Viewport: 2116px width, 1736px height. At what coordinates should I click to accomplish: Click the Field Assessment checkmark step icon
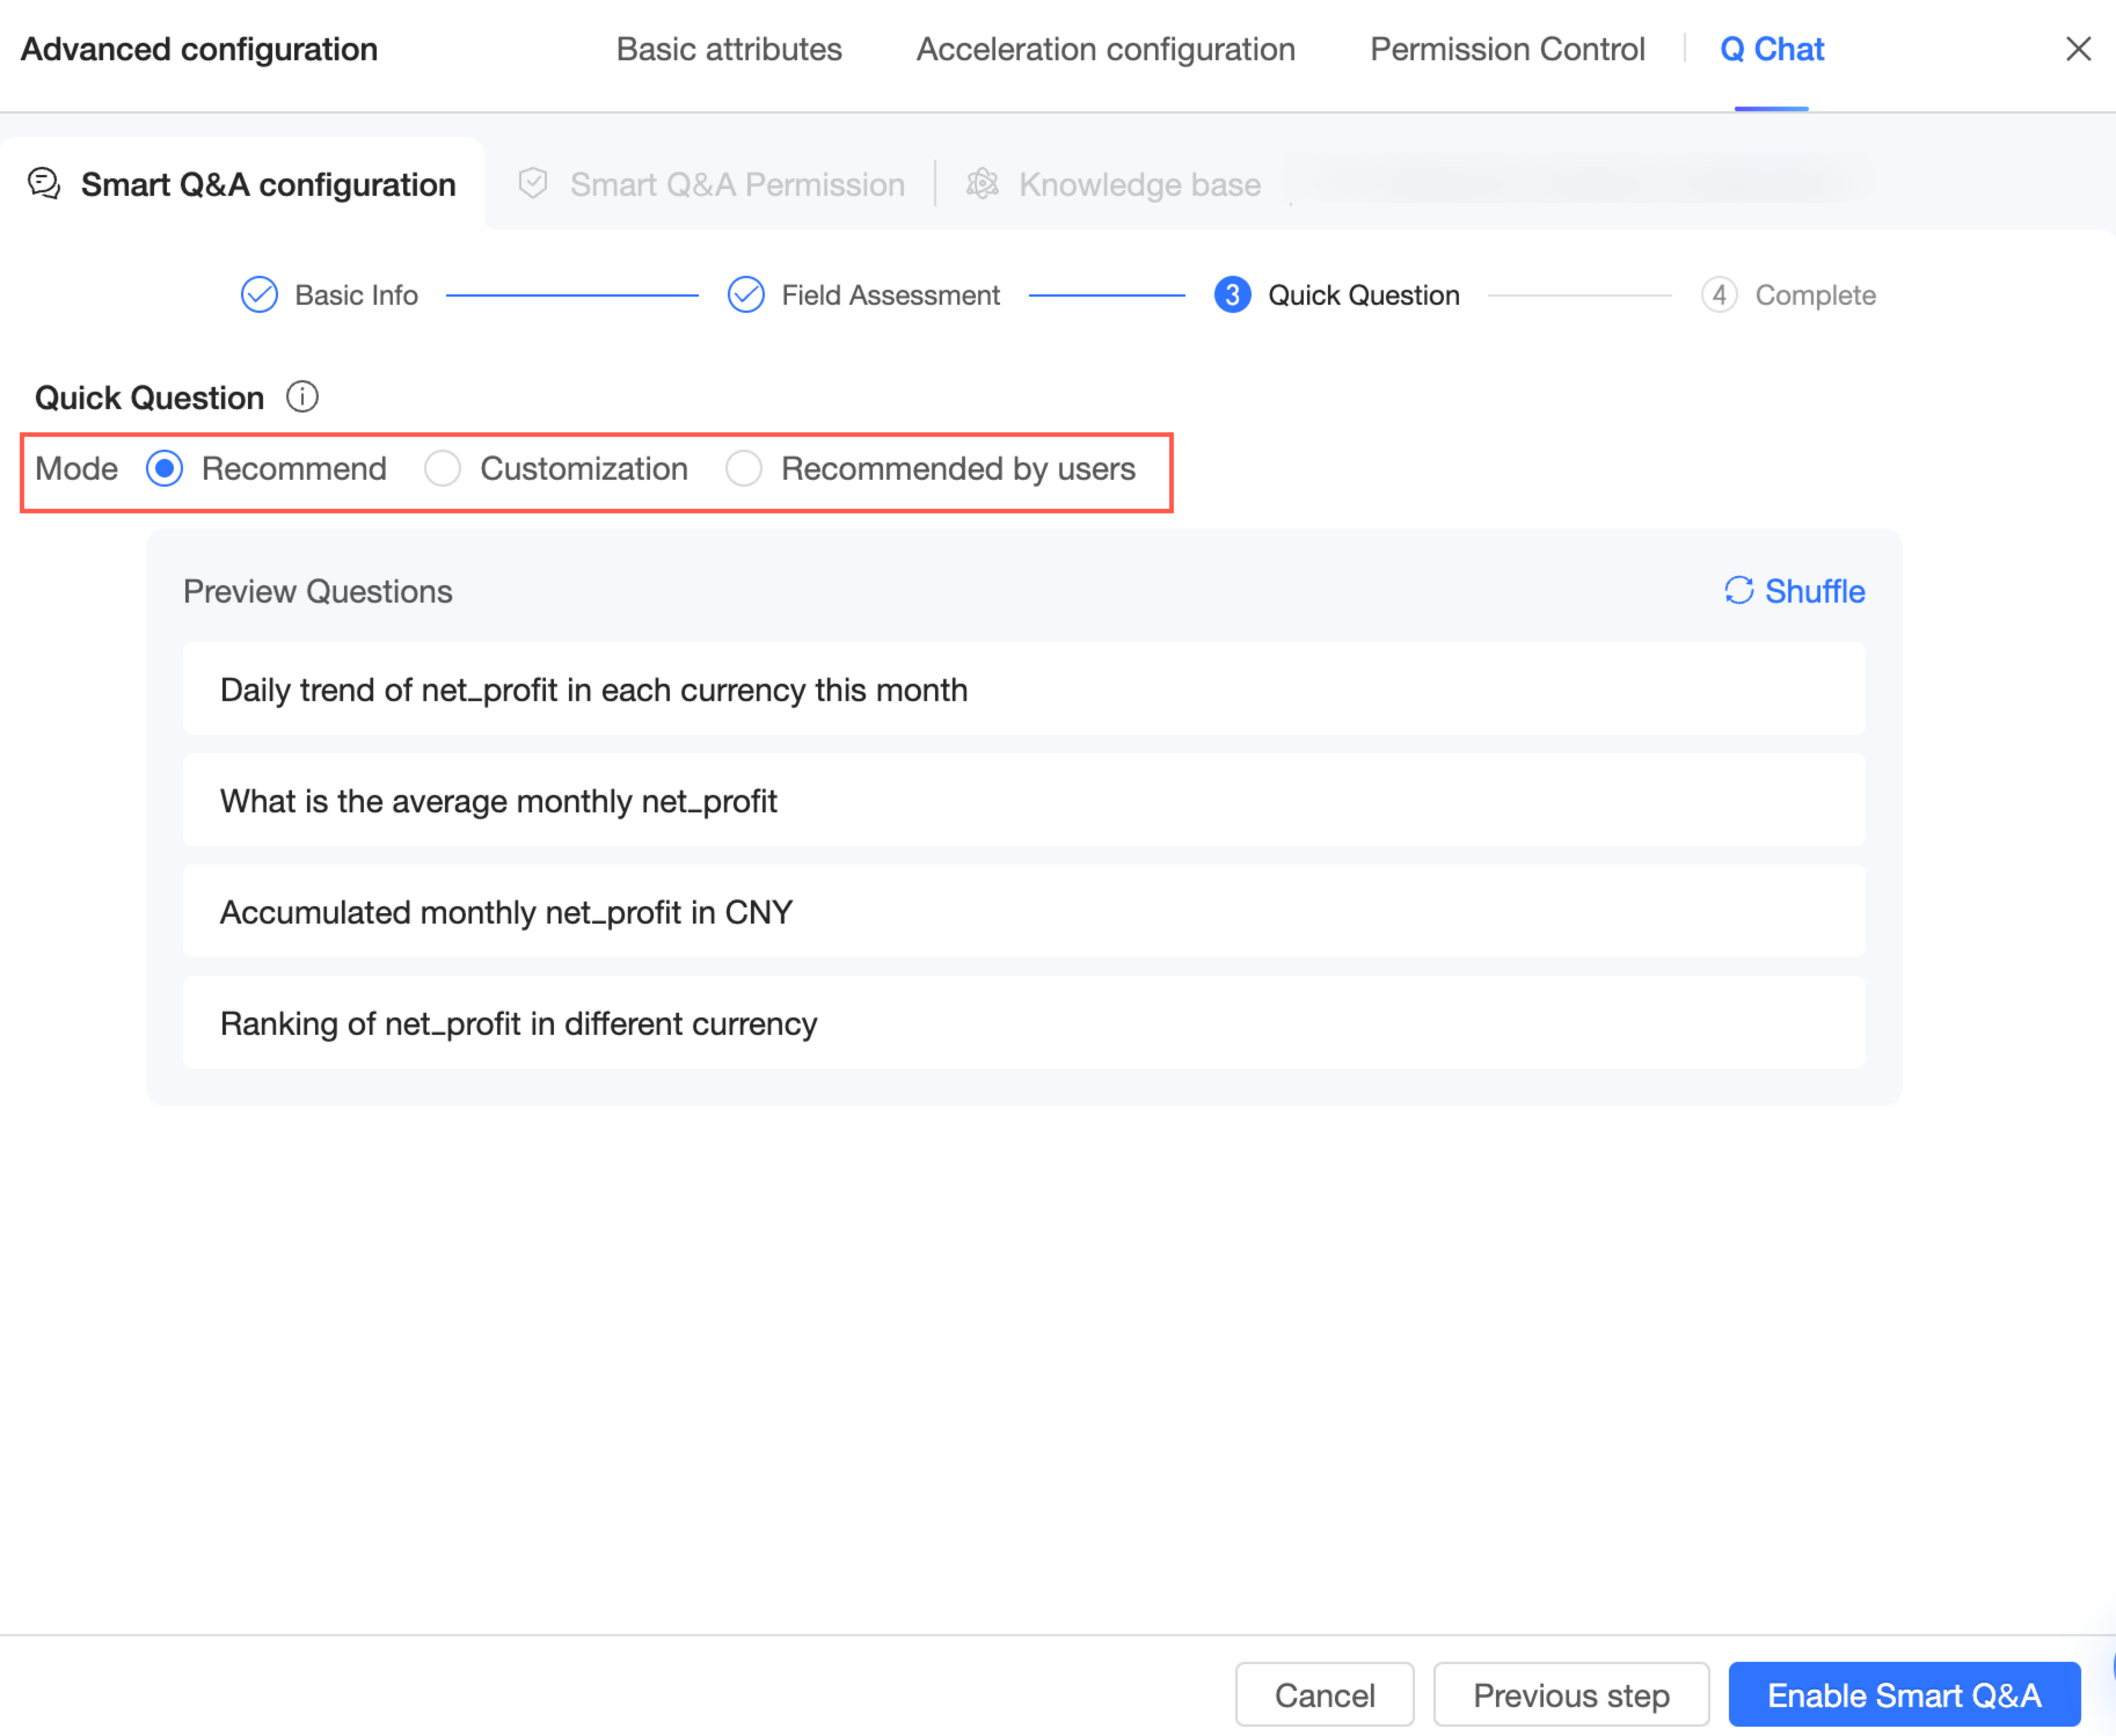[x=746, y=295]
